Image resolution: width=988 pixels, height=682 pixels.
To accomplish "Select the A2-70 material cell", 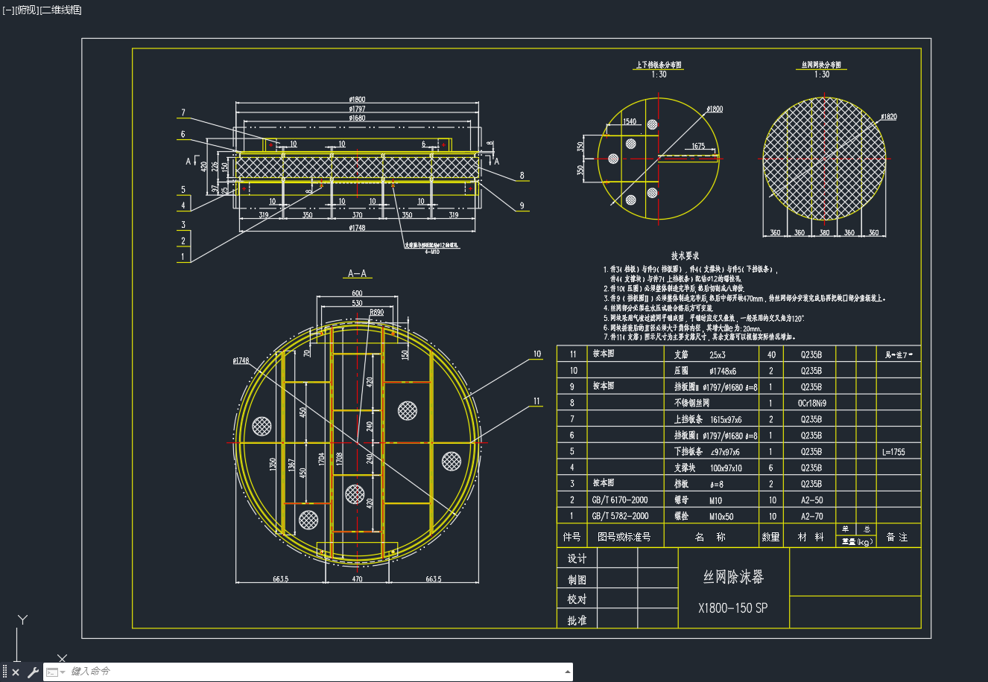I will [811, 516].
